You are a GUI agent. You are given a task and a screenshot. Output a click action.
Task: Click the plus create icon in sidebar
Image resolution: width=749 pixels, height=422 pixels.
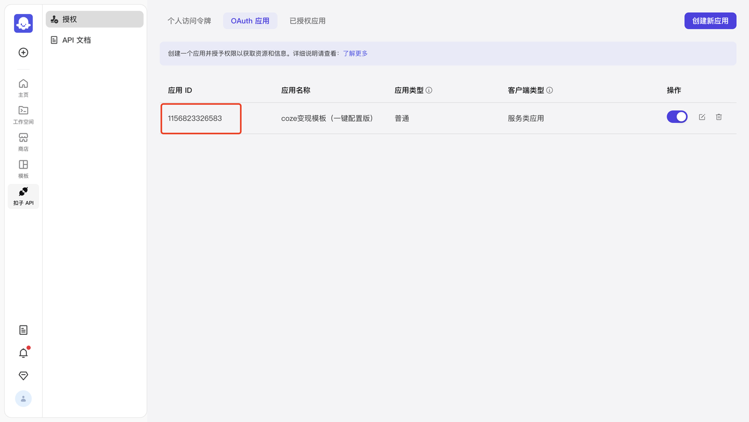point(23,53)
